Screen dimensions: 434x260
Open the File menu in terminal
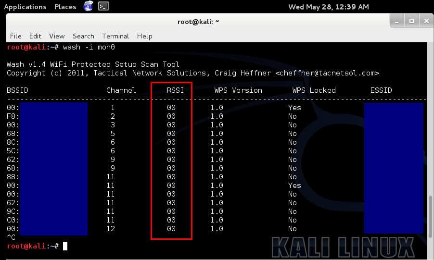click(x=16, y=36)
